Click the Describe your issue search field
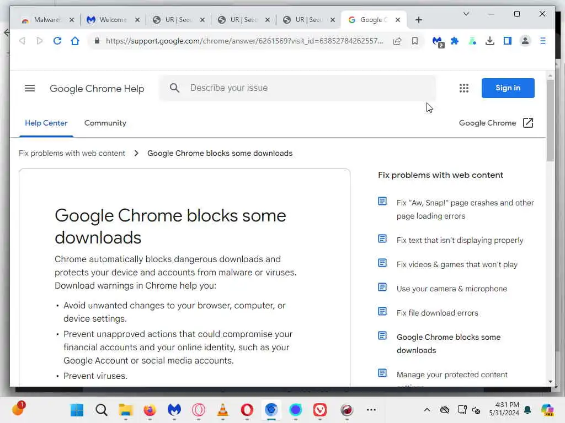The image size is (565, 423). [297, 88]
